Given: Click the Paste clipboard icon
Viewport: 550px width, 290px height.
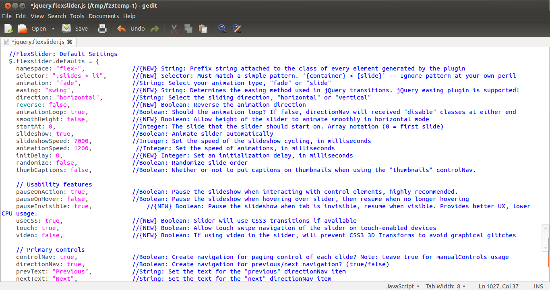Looking at the screenshot, I should click(203, 29).
